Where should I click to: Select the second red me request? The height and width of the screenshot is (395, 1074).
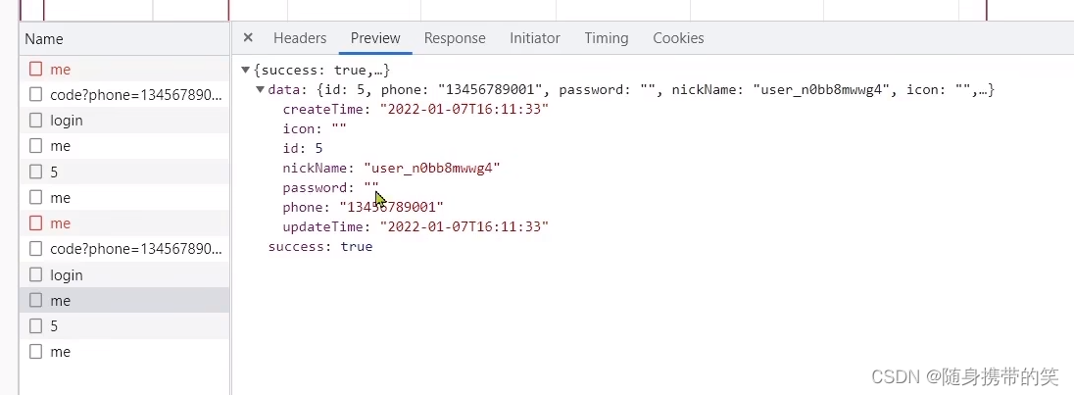tap(61, 223)
